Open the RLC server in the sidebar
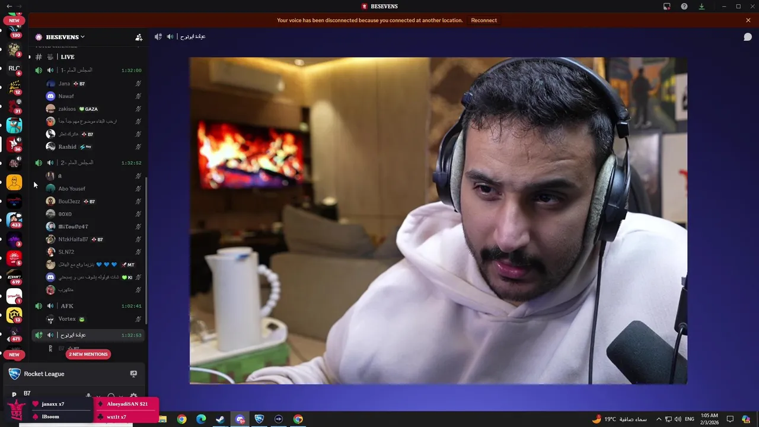Screen dimensions: 759x427 (x=14, y=69)
